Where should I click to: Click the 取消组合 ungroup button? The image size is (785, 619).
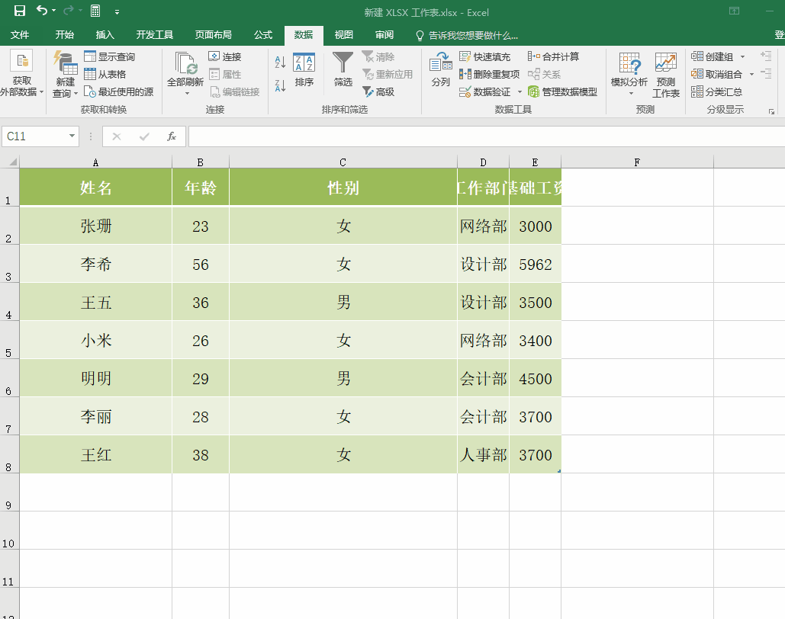[x=717, y=74]
